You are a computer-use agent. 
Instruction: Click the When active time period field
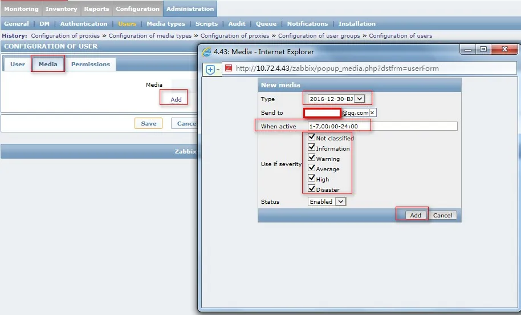click(382, 126)
